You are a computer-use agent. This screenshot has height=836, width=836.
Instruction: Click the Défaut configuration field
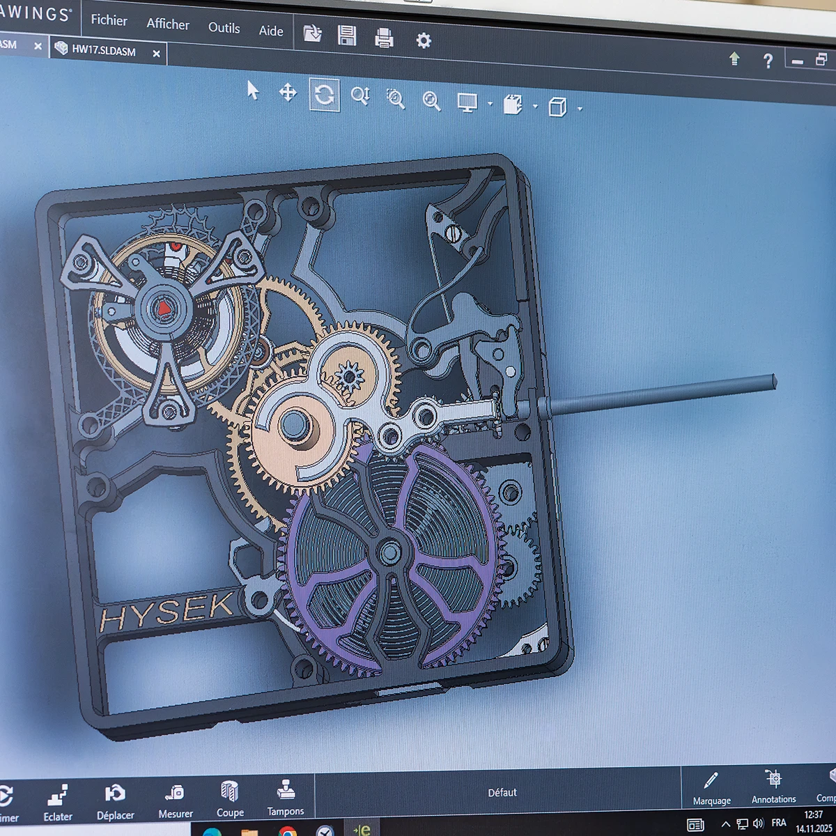pos(502,793)
